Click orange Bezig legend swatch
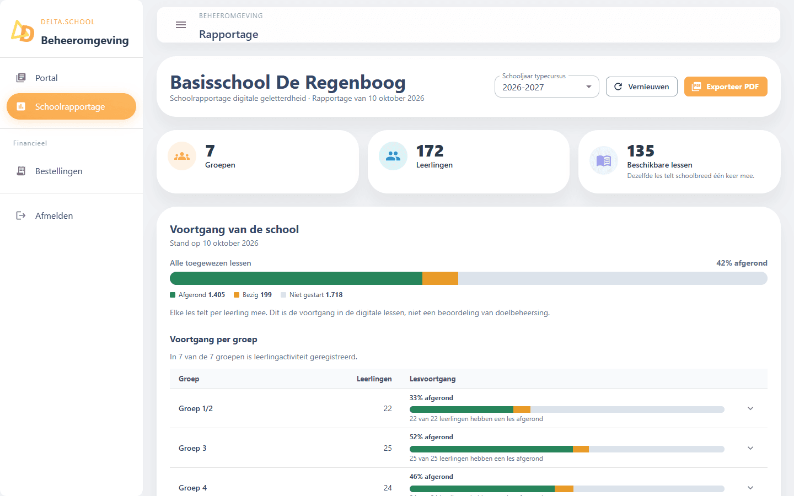The width and height of the screenshot is (794, 496). tap(237, 295)
